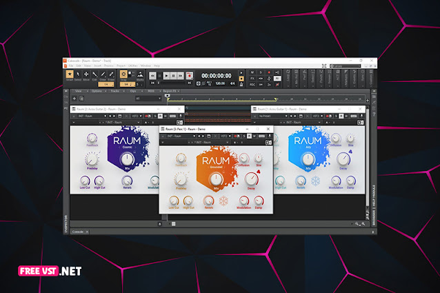This screenshot has height=293, width=440.
Task: Open the track View dropdown menu
Action: click(x=81, y=91)
